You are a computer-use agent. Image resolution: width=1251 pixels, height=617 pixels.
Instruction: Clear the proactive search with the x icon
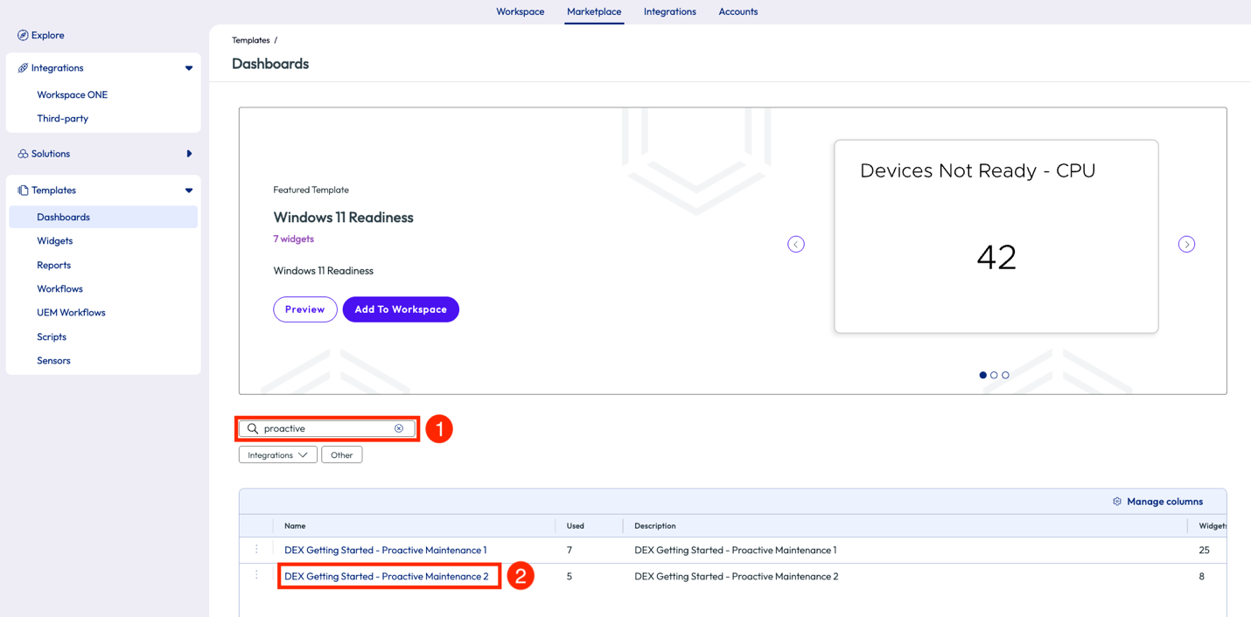click(x=399, y=428)
